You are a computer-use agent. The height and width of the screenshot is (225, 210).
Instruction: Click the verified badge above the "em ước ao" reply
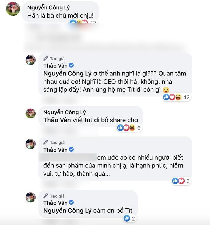tap(71, 150)
